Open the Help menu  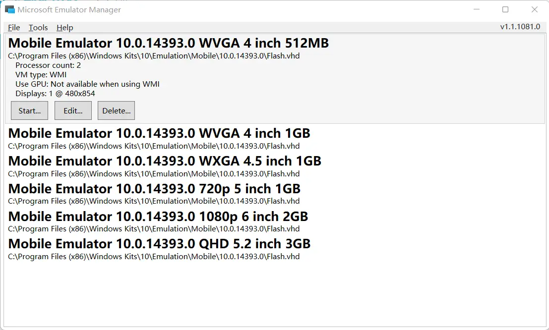point(64,28)
